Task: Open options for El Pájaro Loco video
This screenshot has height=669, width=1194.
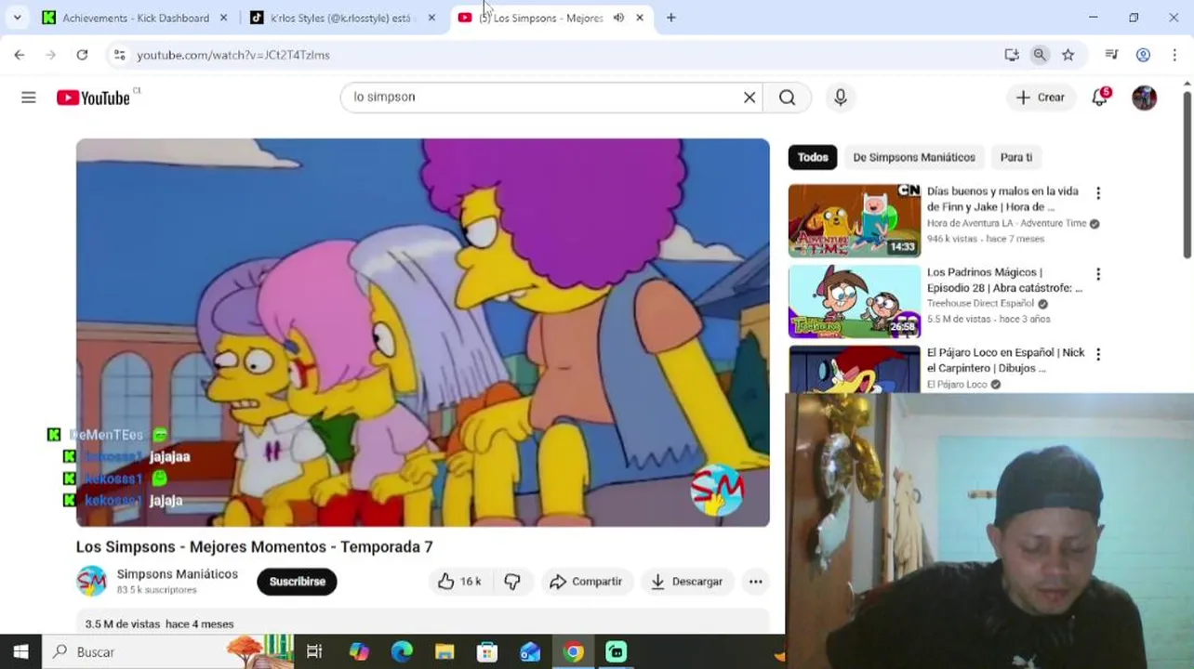Action: click(1098, 354)
